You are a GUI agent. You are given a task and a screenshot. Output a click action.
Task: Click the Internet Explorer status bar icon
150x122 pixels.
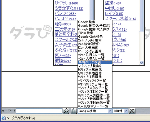(4, 118)
